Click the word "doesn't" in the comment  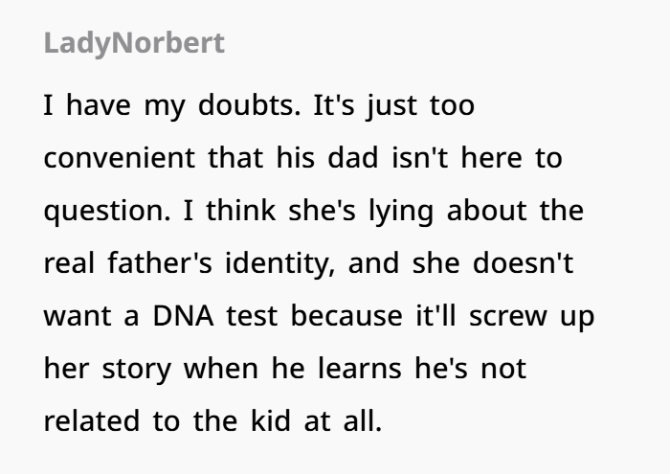point(524,263)
